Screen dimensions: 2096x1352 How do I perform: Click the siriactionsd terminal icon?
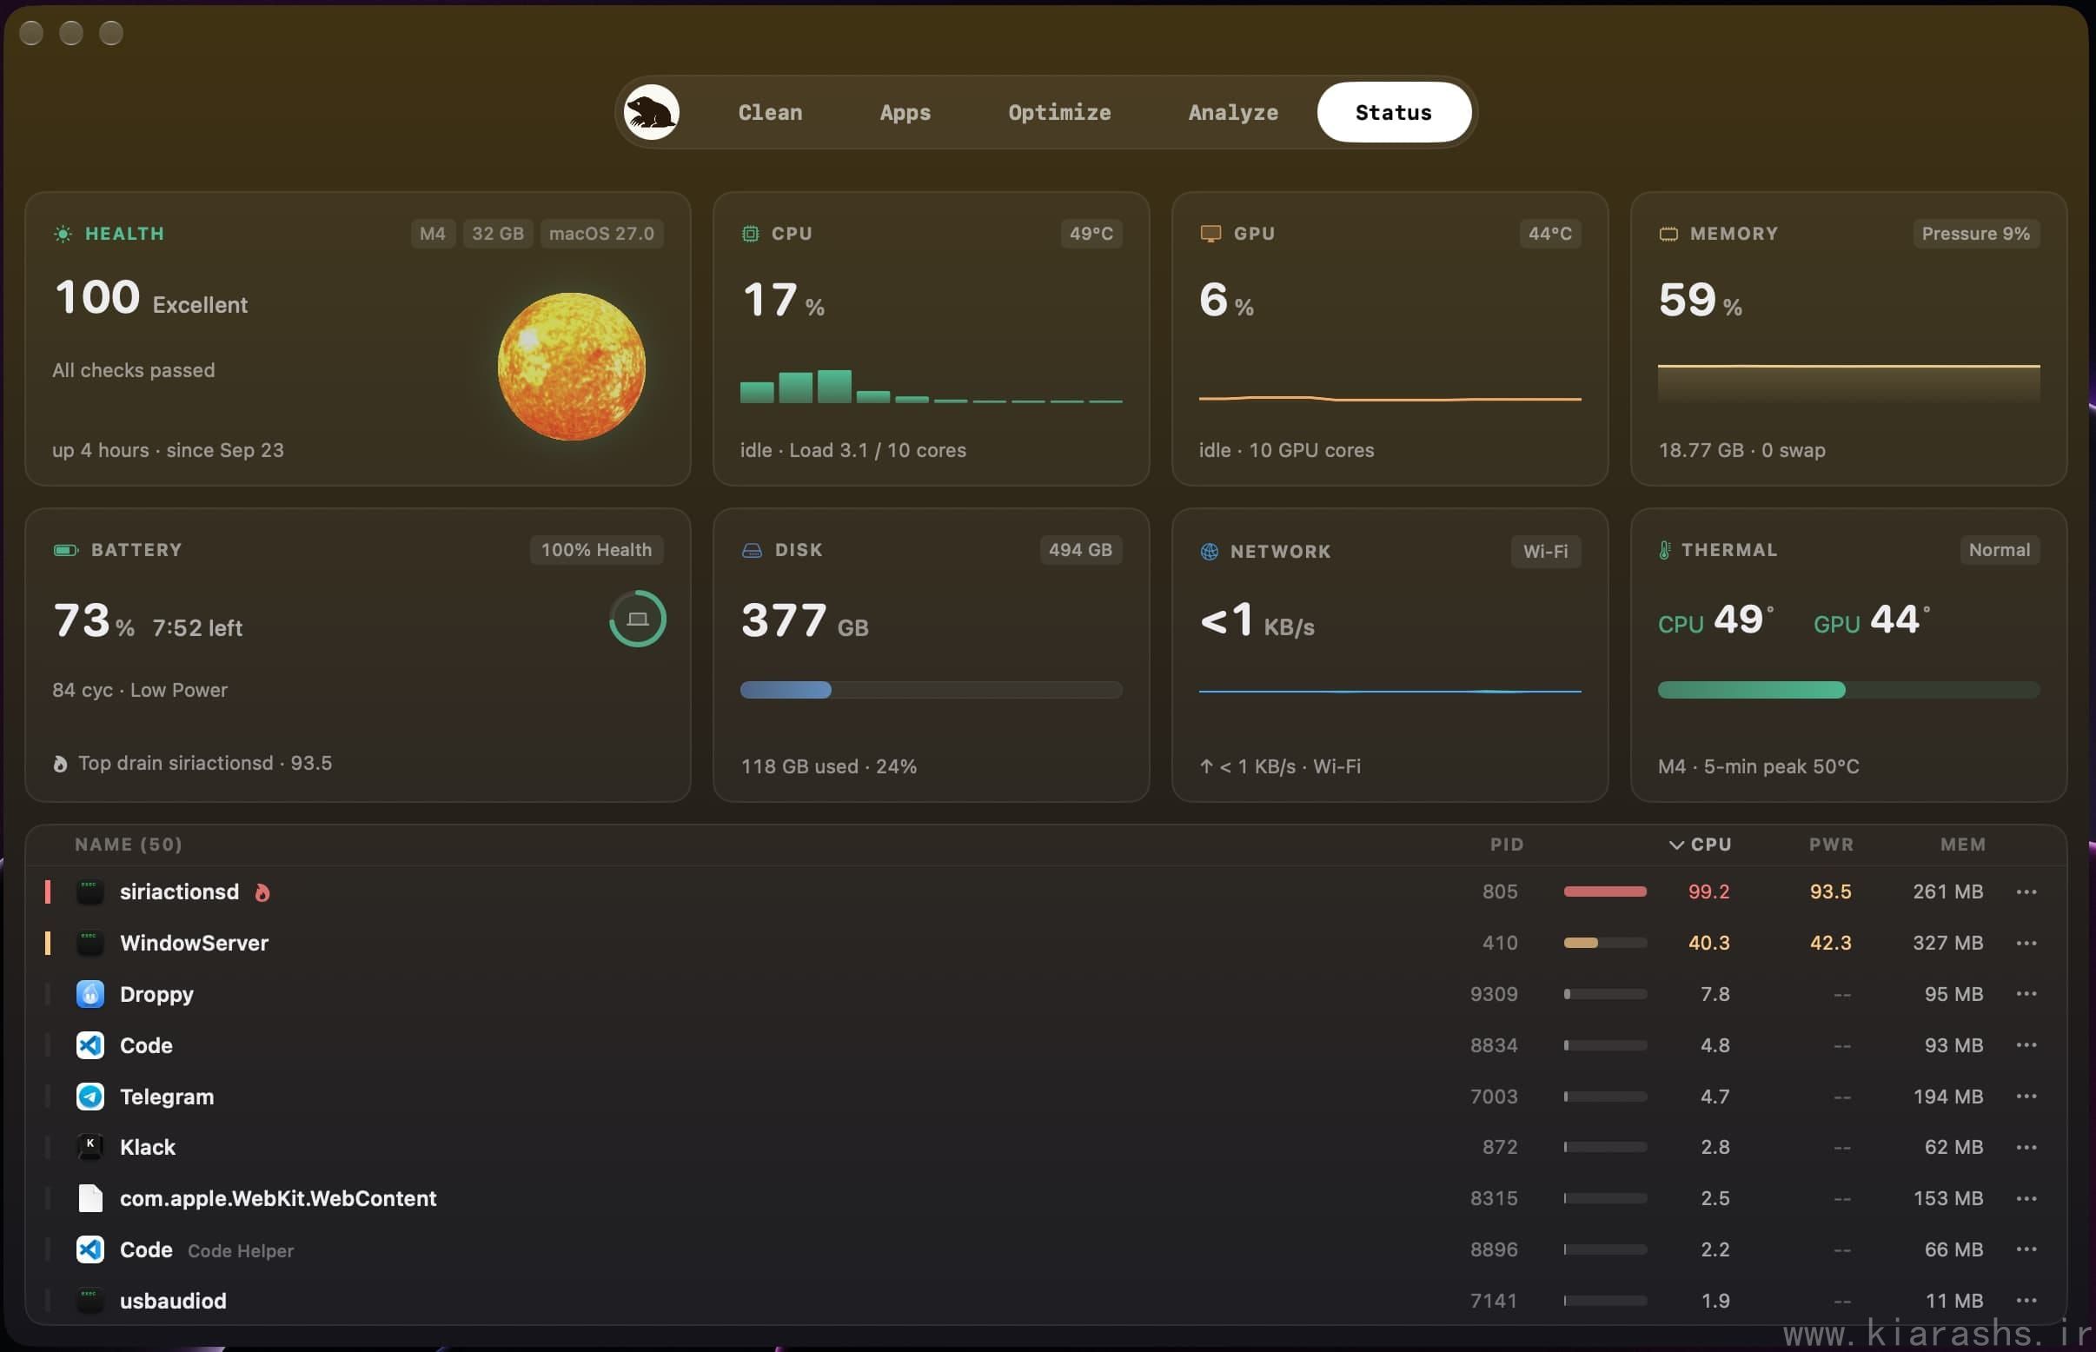point(90,892)
